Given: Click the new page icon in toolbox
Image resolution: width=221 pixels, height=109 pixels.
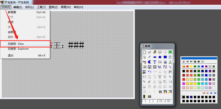Looking at the screenshot, I should tap(145, 52).
